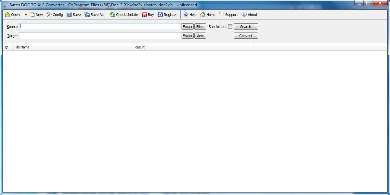Screen dimensions: 390x195
Task: Sort by the File Name column header
Action: (72, 47)
